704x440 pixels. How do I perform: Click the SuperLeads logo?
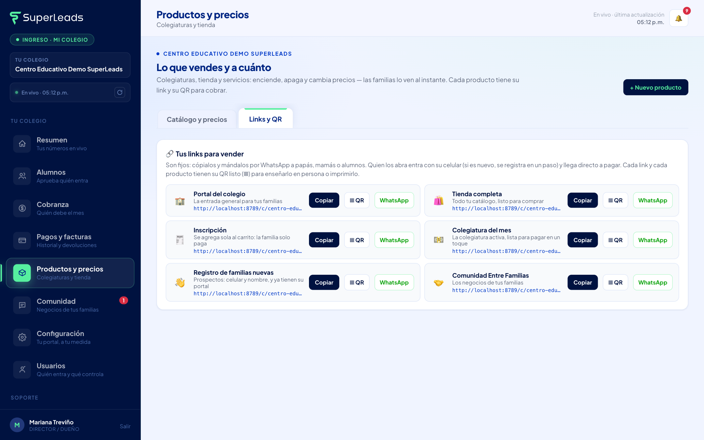[x=47, y=18]
